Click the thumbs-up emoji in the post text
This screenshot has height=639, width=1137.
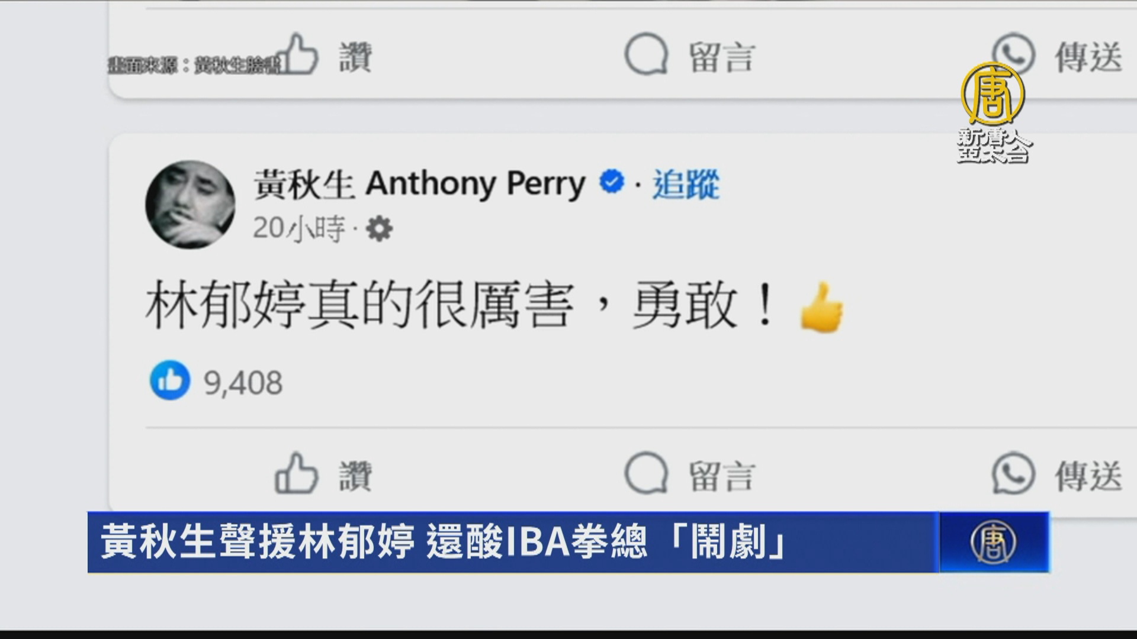821,307
